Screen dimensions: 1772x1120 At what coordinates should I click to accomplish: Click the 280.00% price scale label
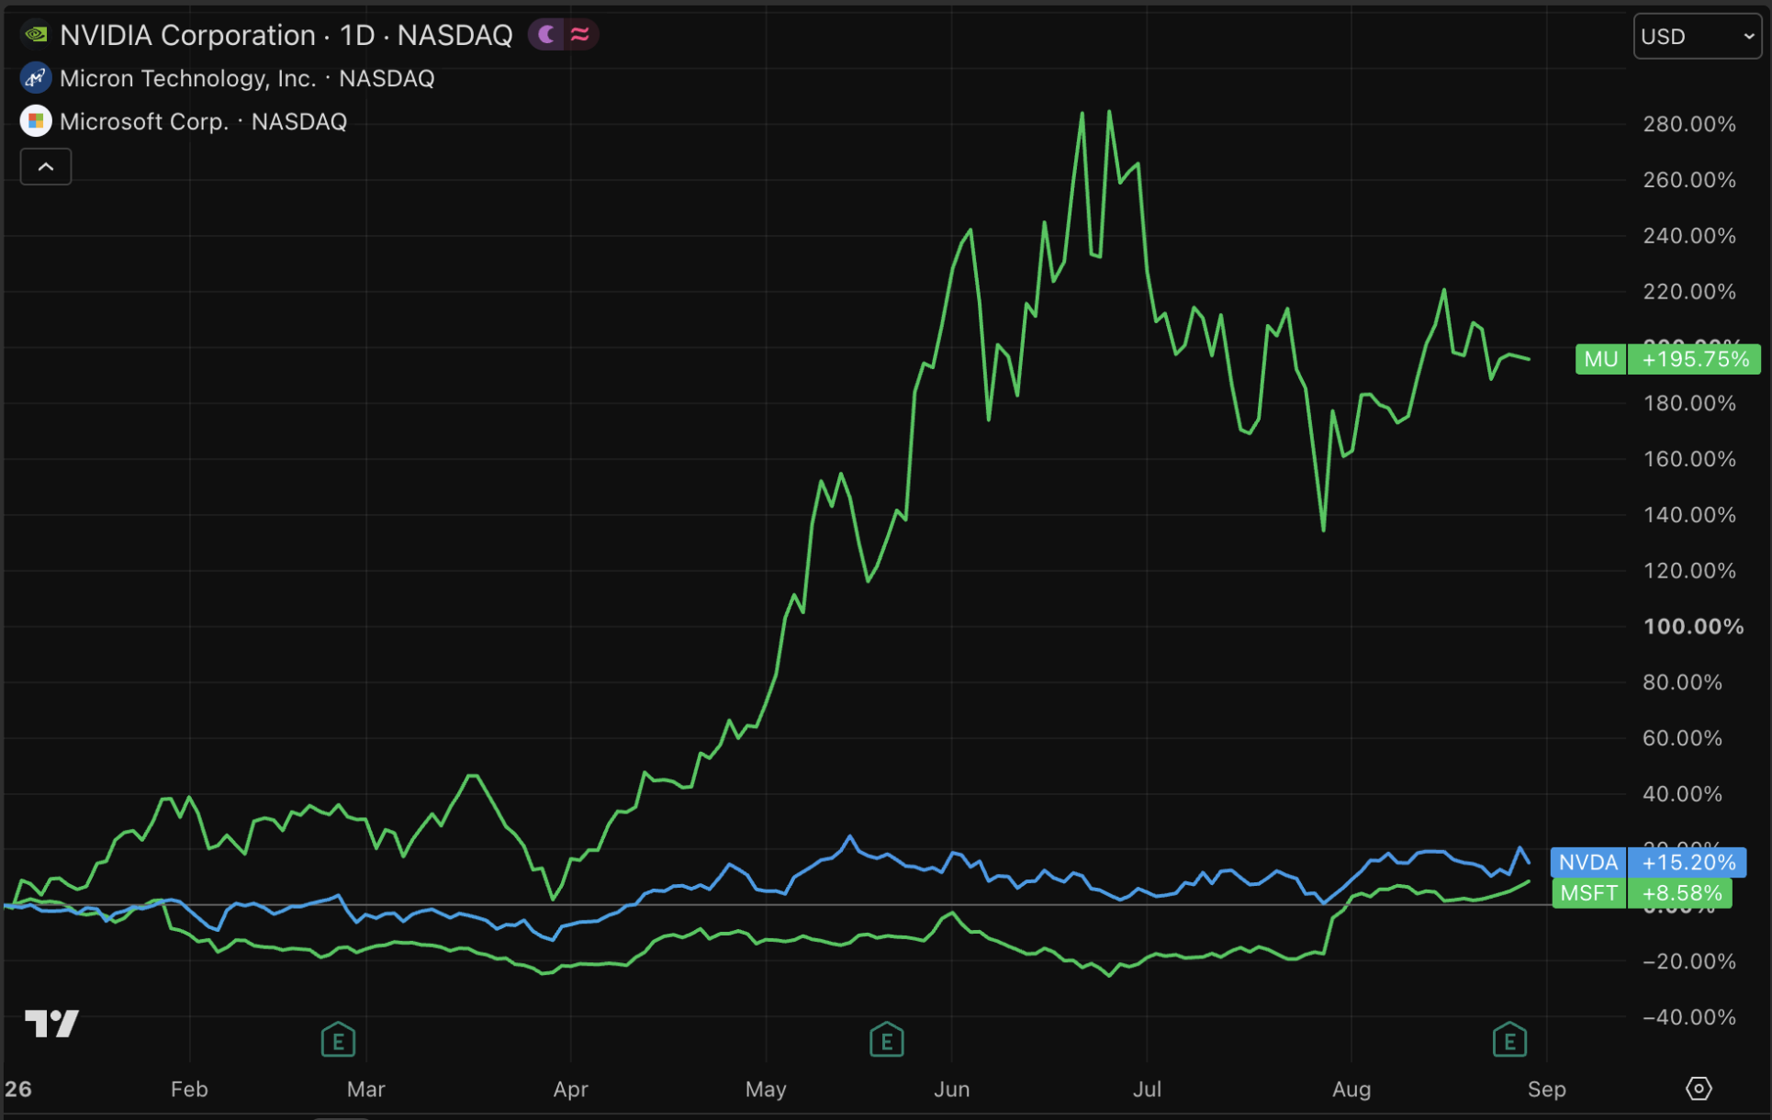click(x=1689, y=124)
